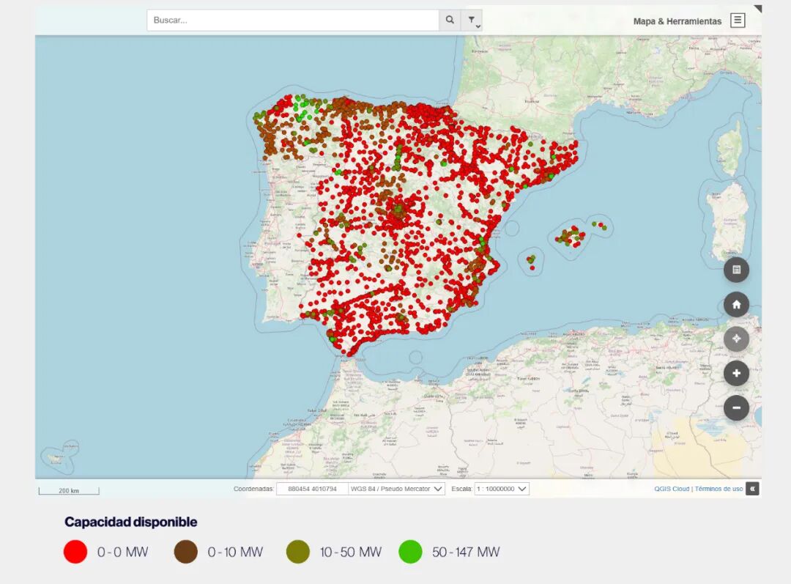Zoom out using the minus button
This screenshot has height=584, width=791.
[736, 407]
